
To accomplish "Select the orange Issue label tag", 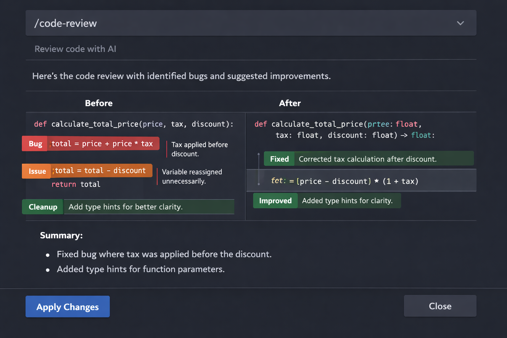I will (37, 171).
